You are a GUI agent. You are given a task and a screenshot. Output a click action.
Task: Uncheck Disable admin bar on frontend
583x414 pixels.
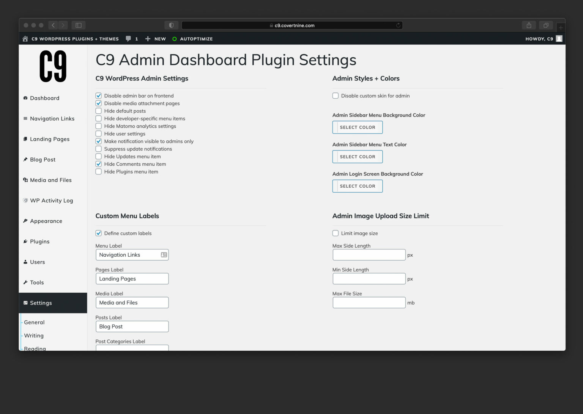[98, 96]
